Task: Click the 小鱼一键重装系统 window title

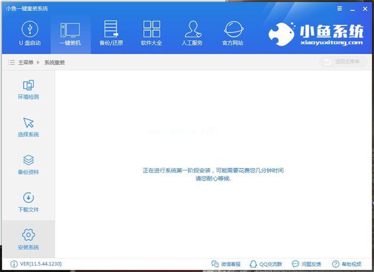Action: point(27,9)
